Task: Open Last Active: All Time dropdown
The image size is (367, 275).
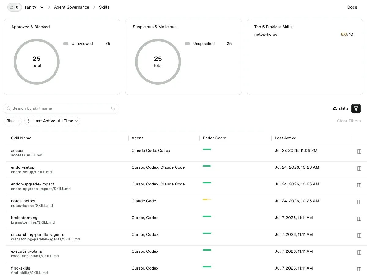Action: tap(52, 121)
